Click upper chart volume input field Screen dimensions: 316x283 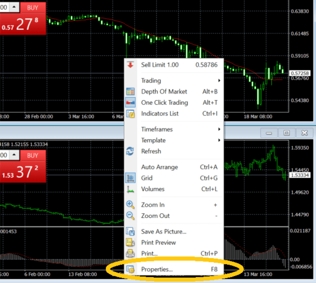pos(4,7)
